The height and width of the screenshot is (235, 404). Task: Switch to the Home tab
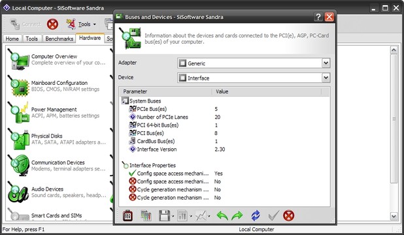(x=12, y=39)
